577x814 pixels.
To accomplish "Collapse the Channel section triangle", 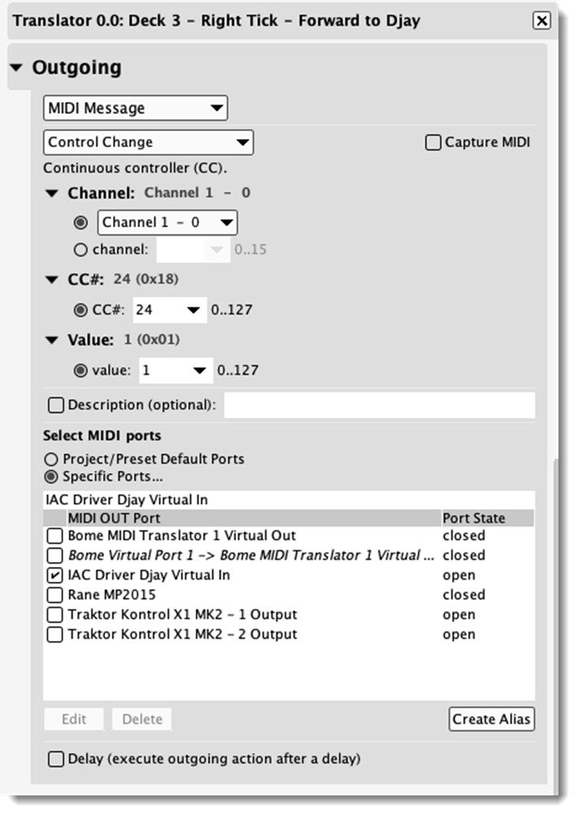I will (x=53, y=193).
